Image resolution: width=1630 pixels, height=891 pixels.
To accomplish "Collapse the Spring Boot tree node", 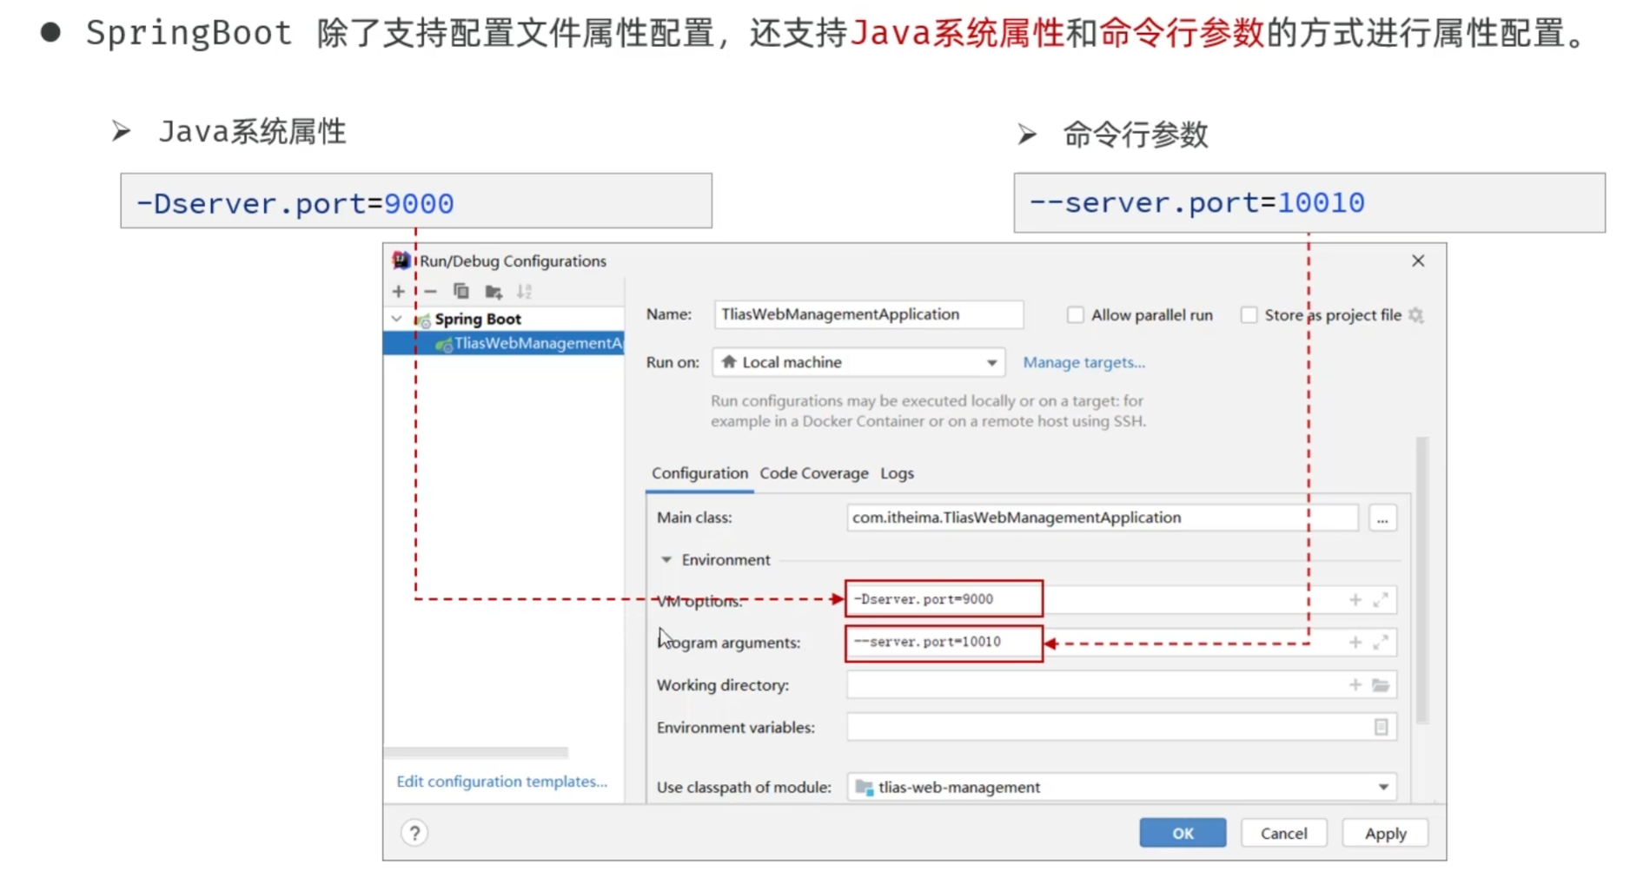I will (397, 319).
